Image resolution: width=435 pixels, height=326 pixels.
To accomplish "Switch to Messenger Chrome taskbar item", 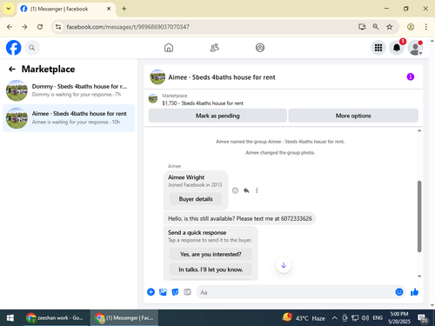I will 124,318.
